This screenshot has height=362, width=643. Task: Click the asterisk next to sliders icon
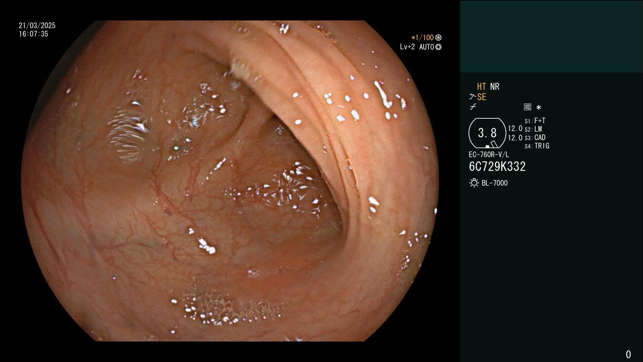pyautogui.click(x=539, y=108)
